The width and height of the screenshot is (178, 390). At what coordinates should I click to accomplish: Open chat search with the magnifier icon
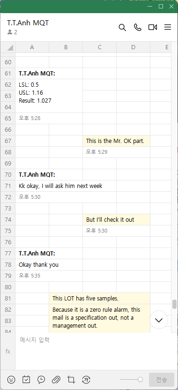(122, 27)
